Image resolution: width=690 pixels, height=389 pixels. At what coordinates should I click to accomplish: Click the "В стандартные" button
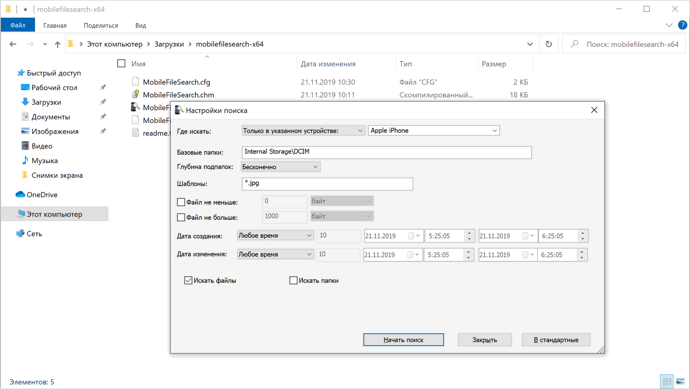click(556, 339)
